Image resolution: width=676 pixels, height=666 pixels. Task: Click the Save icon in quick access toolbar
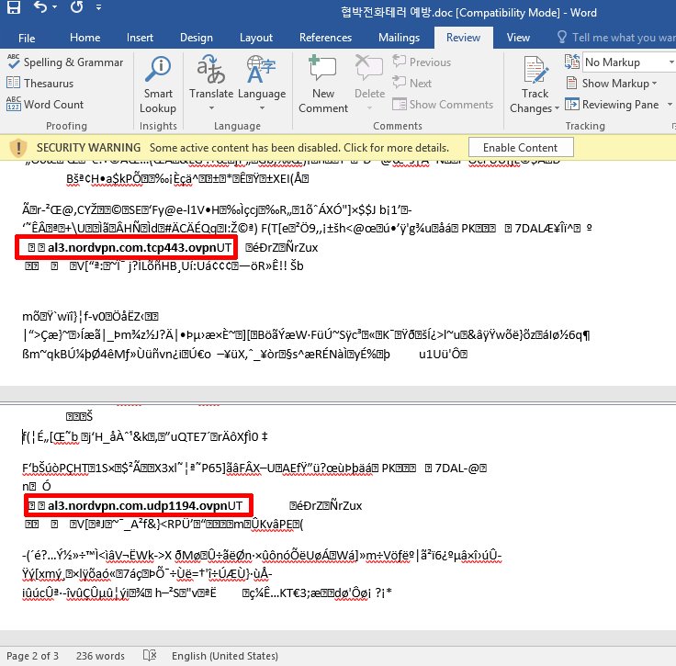(x=14, y=7)
